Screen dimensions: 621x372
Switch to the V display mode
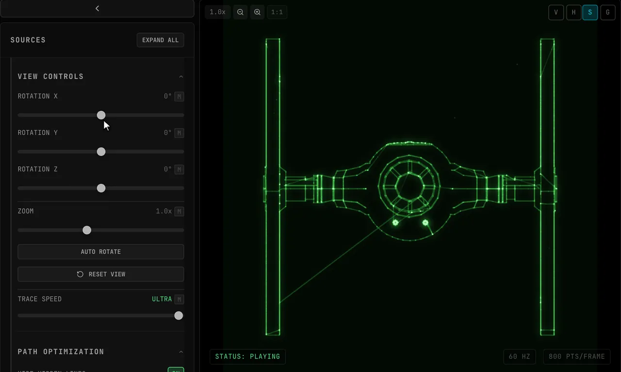pos(556,13)
